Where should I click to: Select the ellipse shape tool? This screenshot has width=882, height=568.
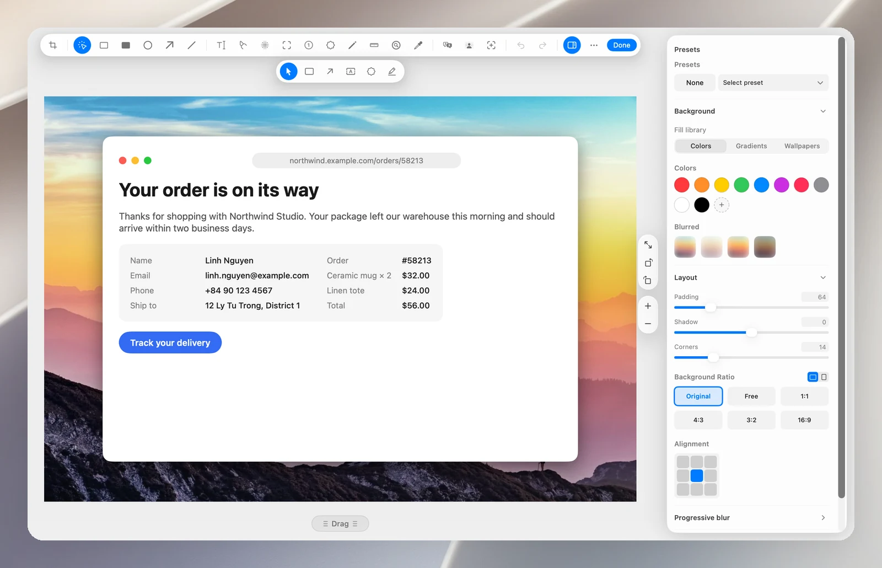pos(148,45)
